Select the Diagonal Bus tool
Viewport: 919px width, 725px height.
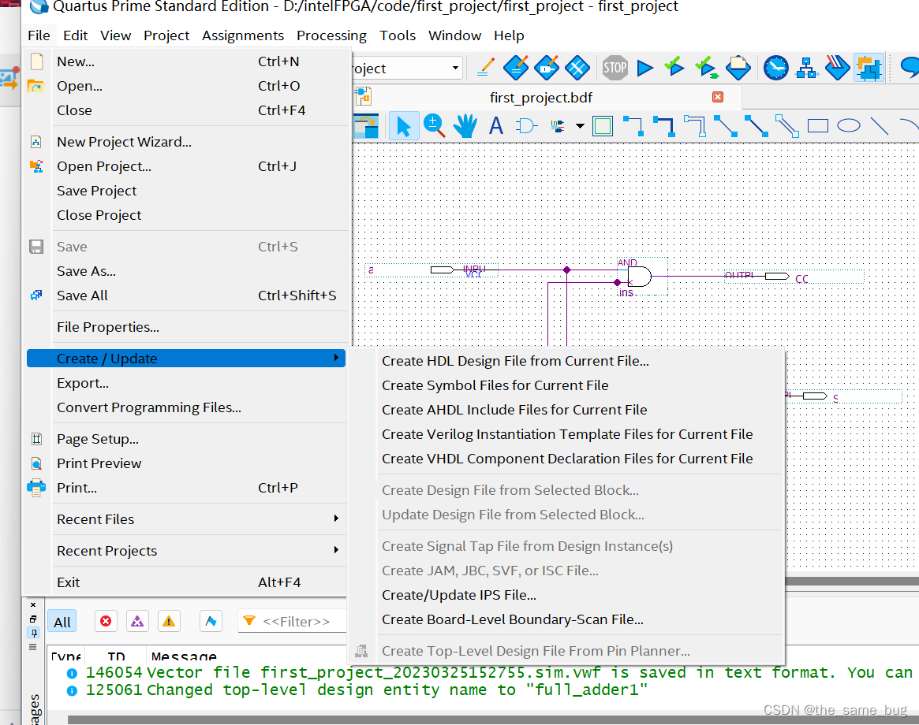click(x=756, y=126)
